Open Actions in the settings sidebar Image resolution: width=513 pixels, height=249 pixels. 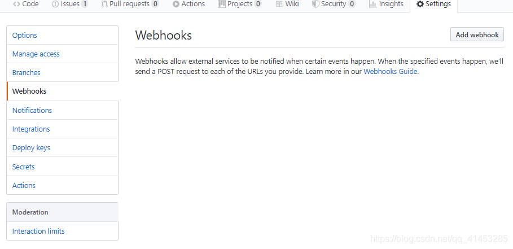coord(24,185)
